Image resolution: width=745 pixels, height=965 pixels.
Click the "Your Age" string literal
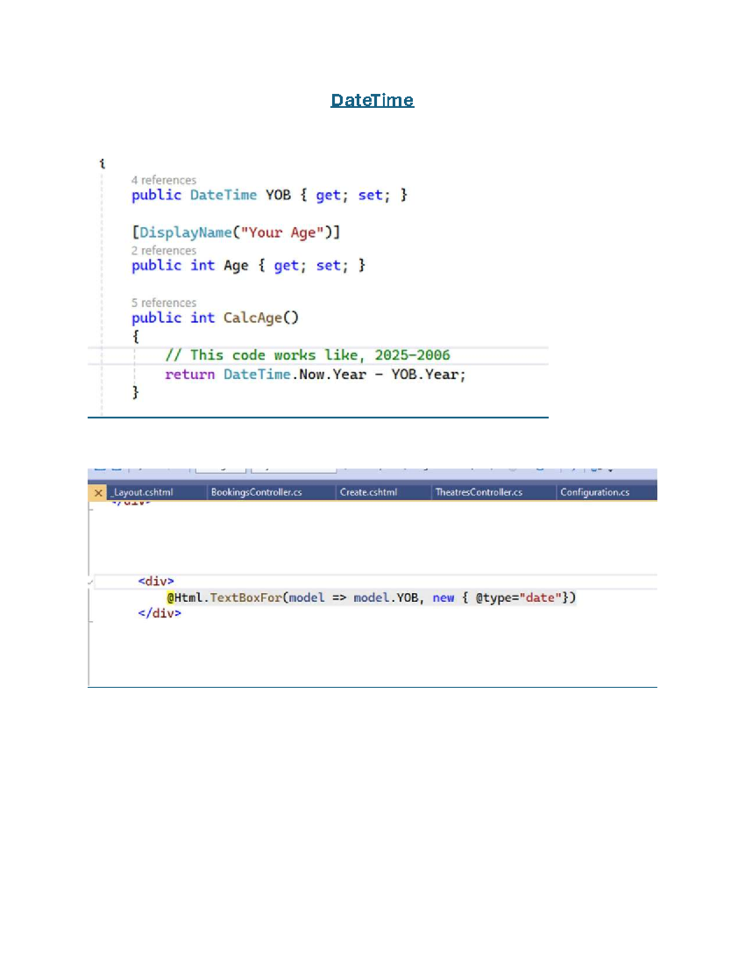tap(282, 232)
